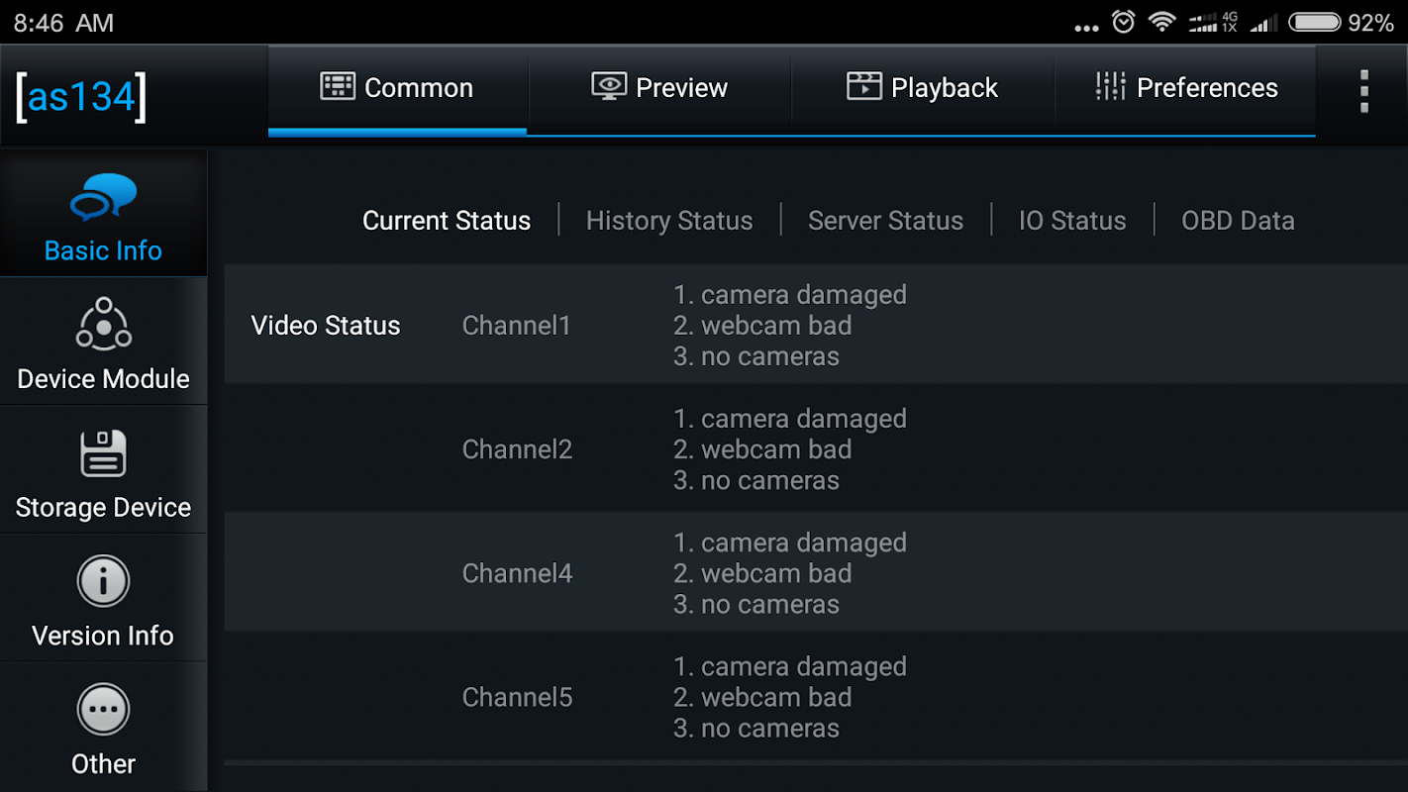Screen dimensions: 1408x792
Task: Tap the Version Info icon
Action: [x=103, y=581]
